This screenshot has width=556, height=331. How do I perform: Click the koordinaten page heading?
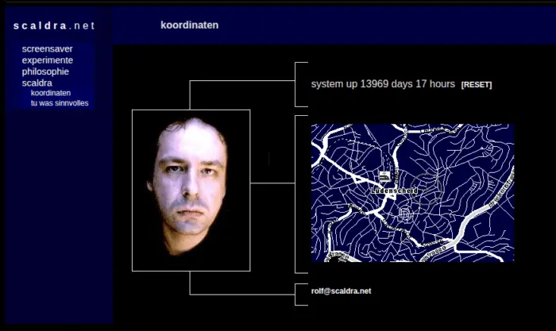[x=189, y=25]
